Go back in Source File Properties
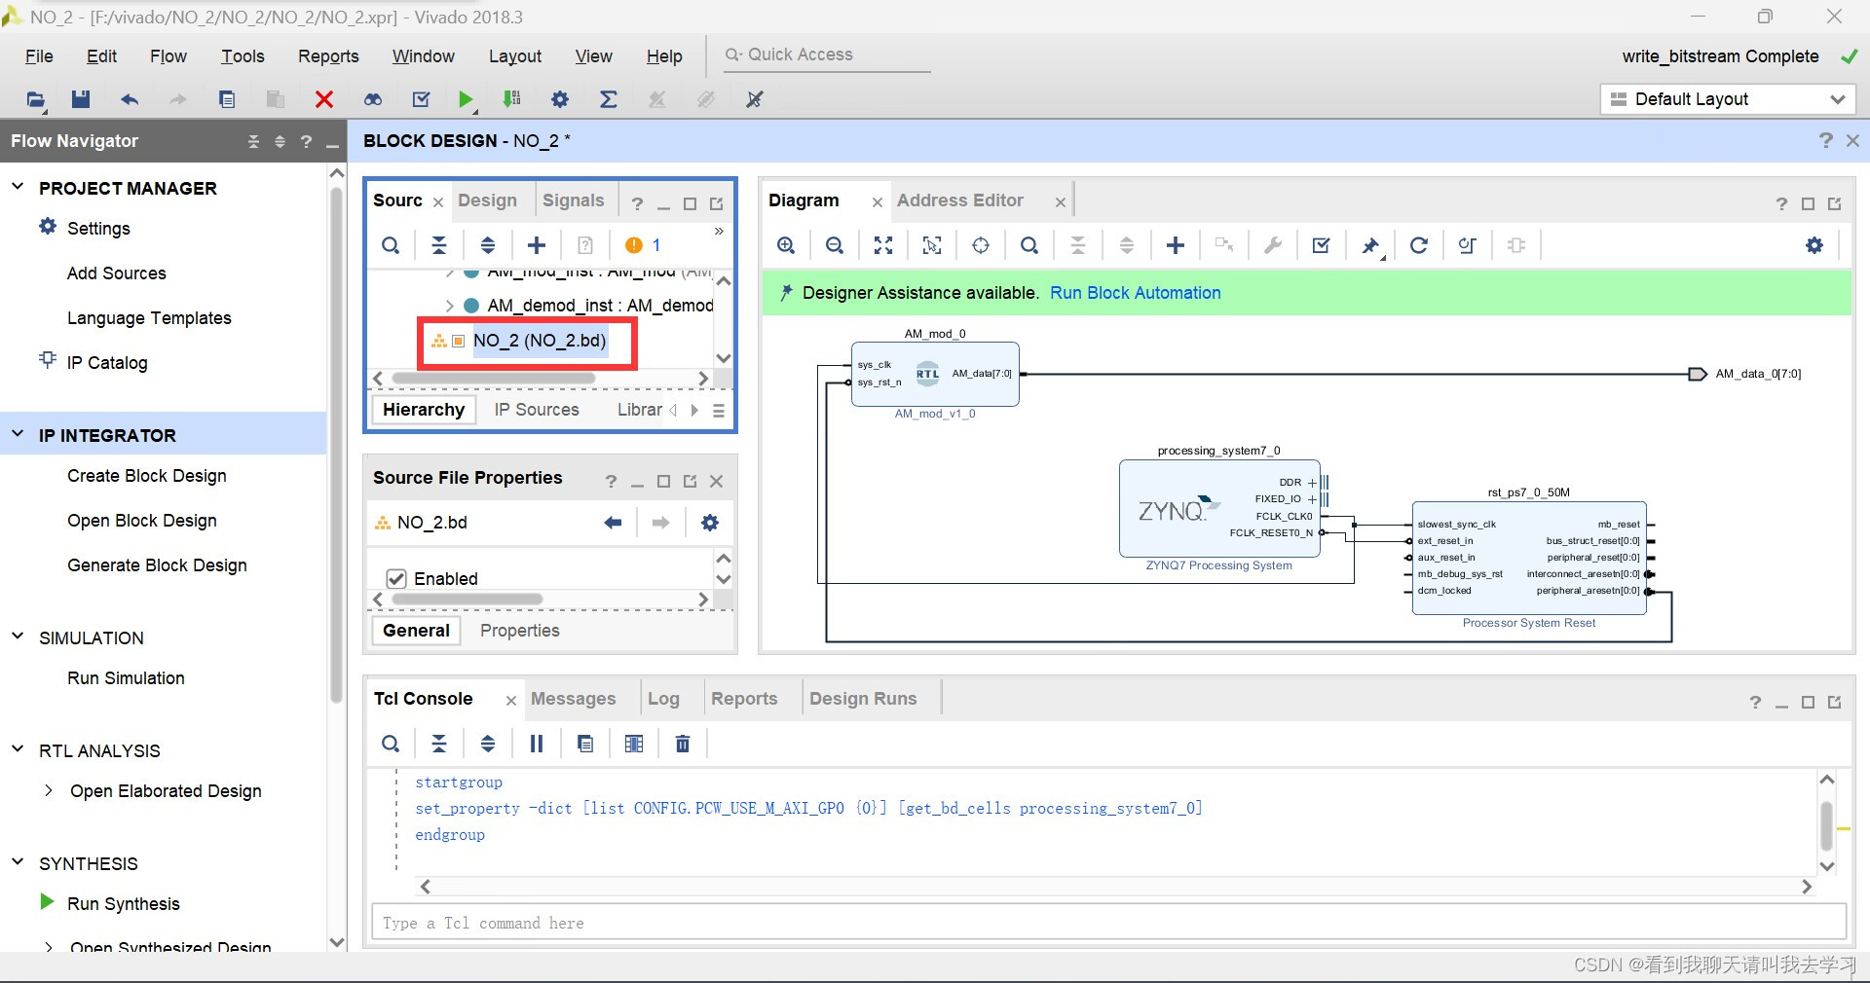 tap(613, 523)
